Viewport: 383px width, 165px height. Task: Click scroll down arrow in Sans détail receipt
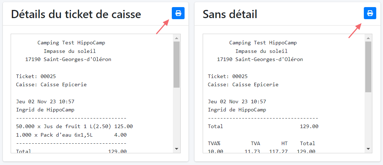(368, 149)
